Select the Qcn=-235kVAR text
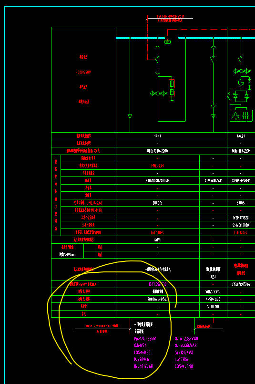 (x=186, y=339)
